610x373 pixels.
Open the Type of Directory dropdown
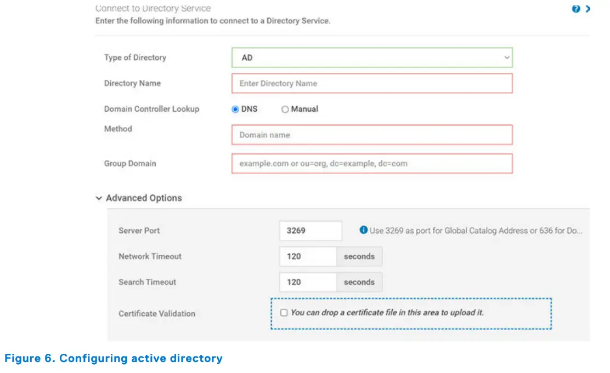(x=372, y=57)
